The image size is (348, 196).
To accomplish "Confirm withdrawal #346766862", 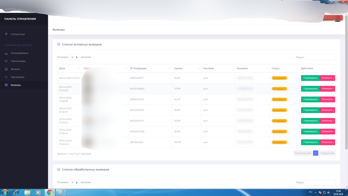I will [x=310, y=89].
